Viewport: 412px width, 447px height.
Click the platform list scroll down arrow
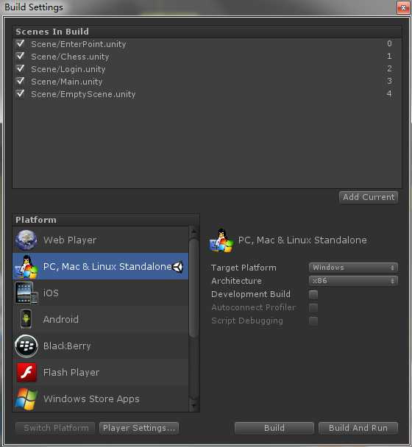(193, 405)
